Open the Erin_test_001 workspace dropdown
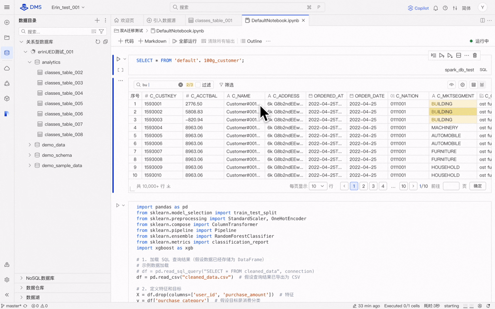495x309 pixels. coord(68,7)
